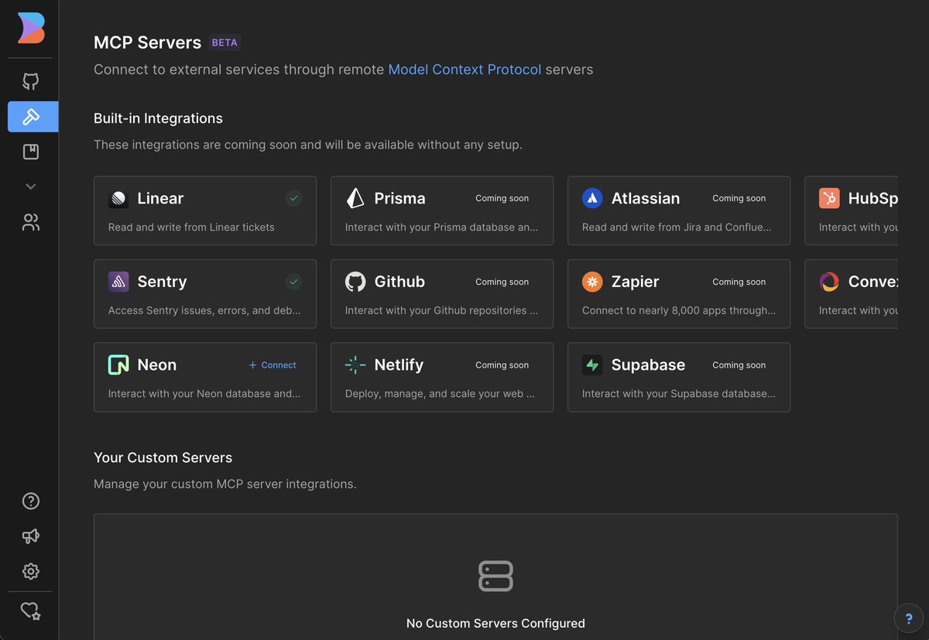Click the Netlify card title
The height and width of the screenshot is (640, 929).
[399, 364]
